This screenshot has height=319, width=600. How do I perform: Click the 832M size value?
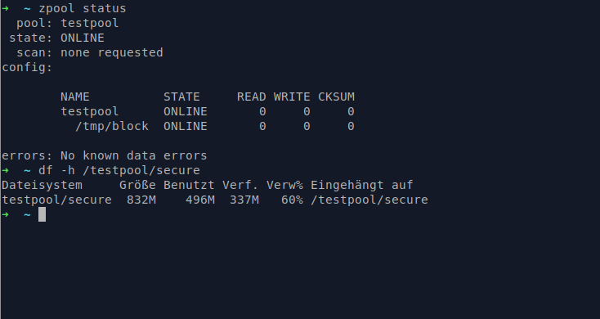[141, 200]
